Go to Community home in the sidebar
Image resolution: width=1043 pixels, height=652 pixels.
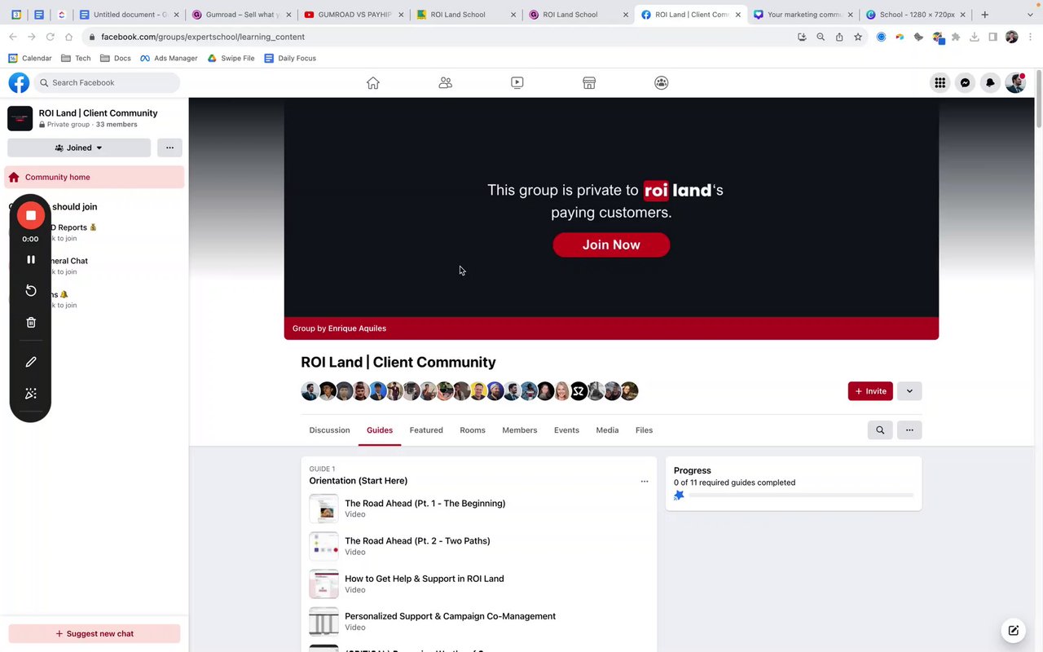95,177
